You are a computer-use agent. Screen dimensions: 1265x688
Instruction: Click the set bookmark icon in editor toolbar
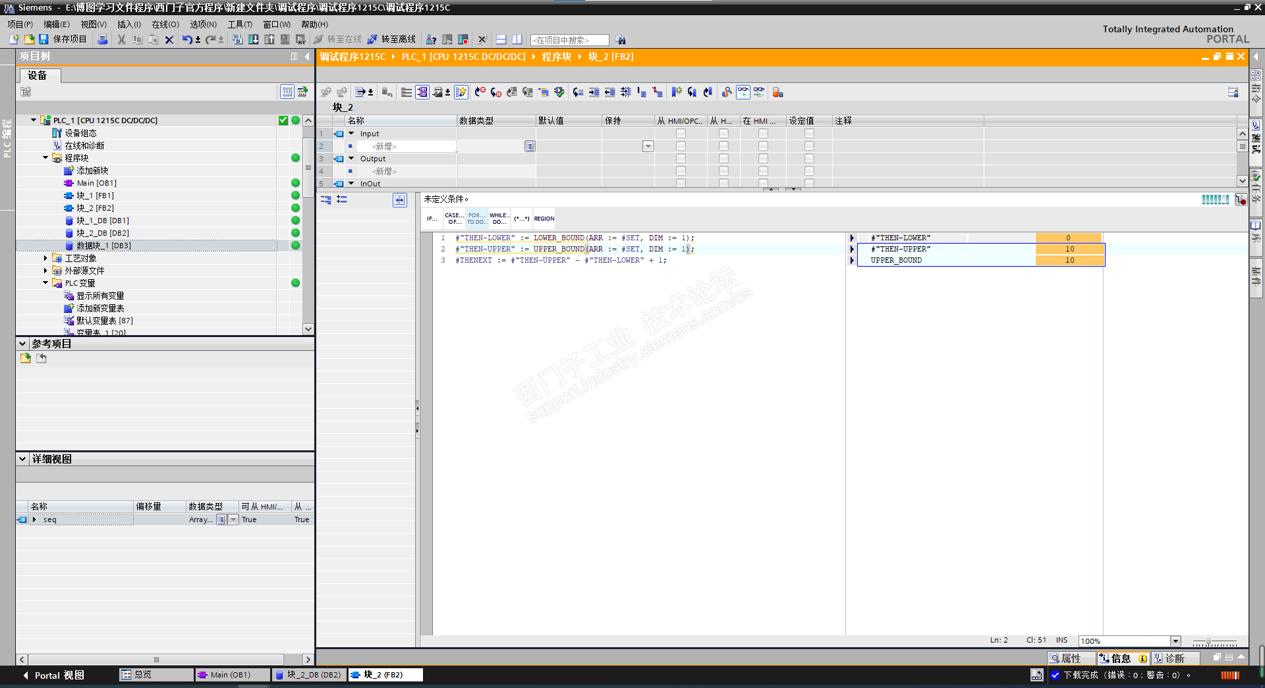(676, 92)
